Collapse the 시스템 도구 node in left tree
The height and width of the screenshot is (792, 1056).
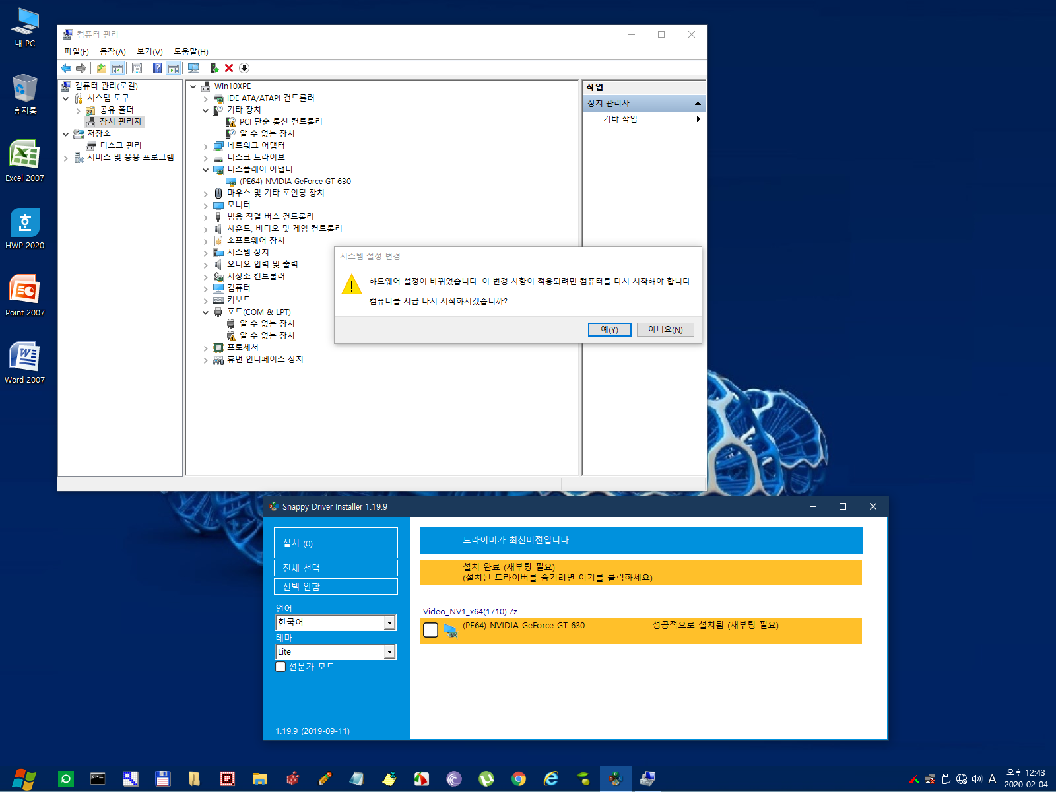click(x=66, y=98)
